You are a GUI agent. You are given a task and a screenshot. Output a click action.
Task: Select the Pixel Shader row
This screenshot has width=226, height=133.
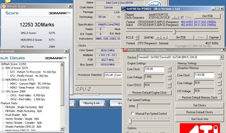tap(16, 115)
